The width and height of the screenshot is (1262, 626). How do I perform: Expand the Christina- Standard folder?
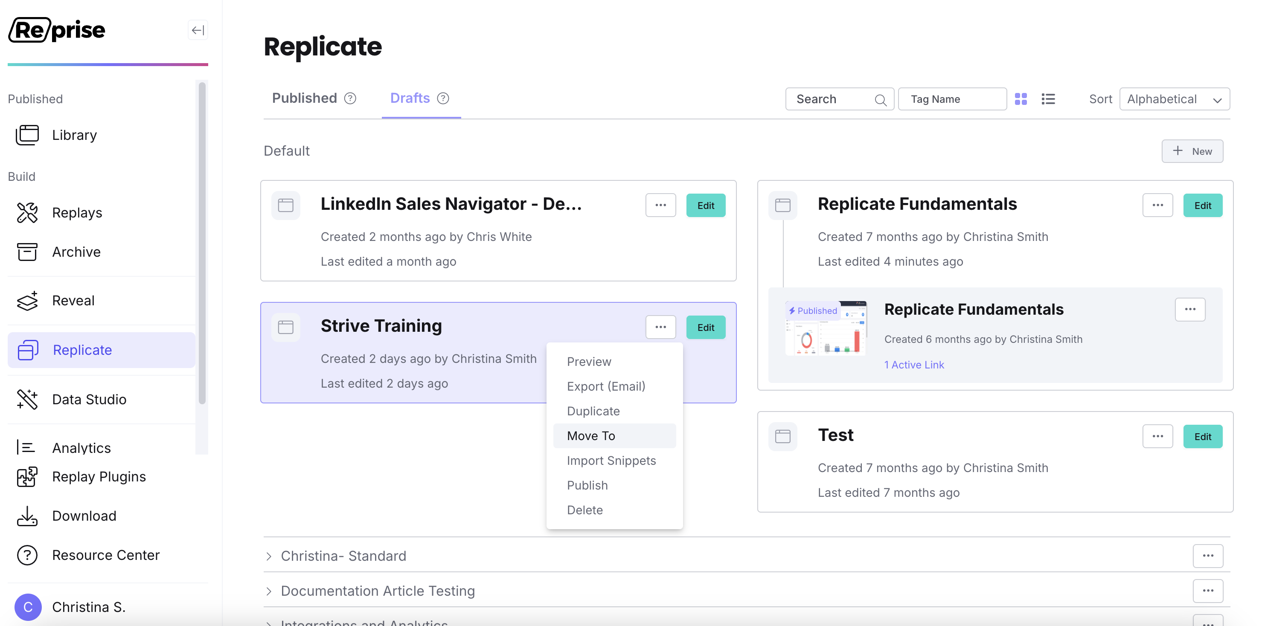[x=269, y=556]
